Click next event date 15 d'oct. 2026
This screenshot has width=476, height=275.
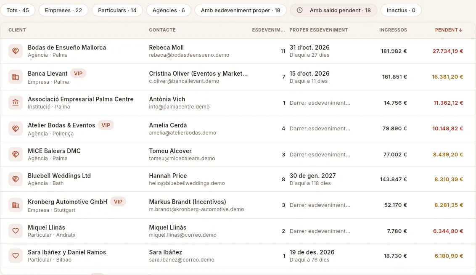click(309, 74)
